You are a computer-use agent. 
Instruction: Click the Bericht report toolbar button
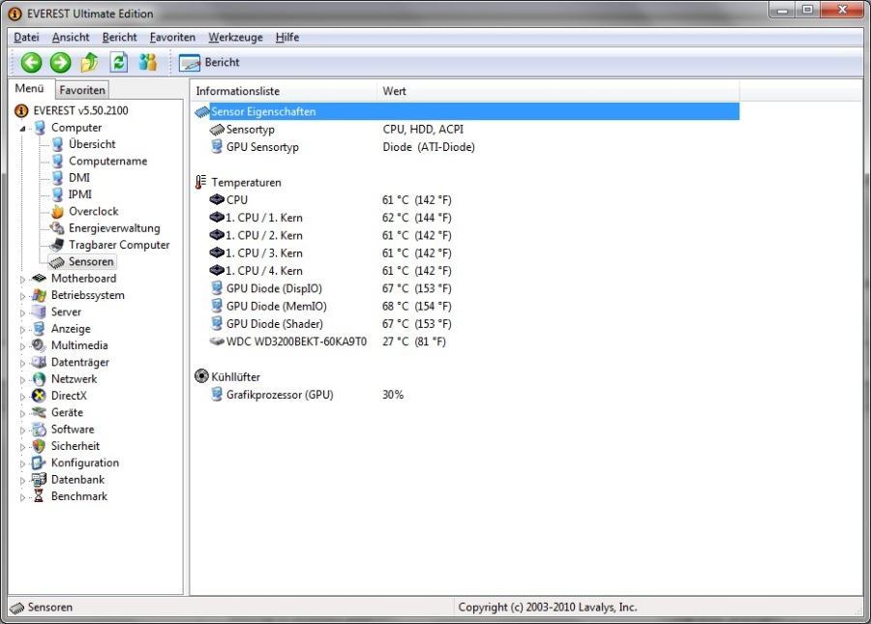209,62
